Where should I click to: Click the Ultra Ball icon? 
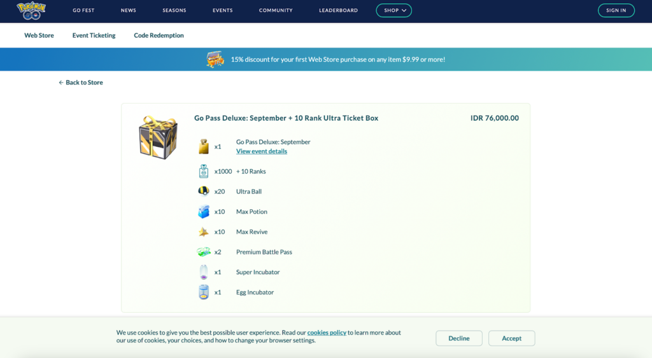(204, 191)
